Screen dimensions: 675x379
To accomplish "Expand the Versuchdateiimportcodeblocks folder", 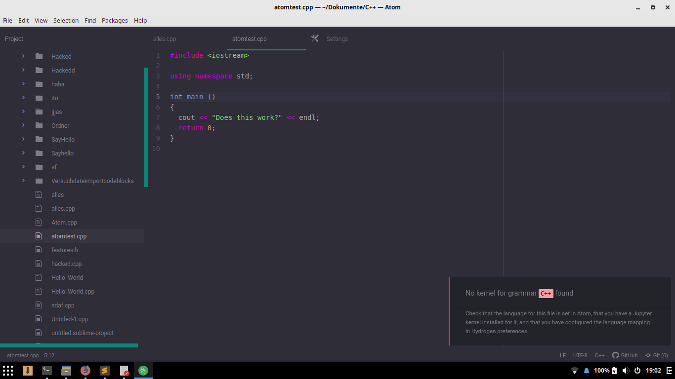I will (x=23, y=181).
